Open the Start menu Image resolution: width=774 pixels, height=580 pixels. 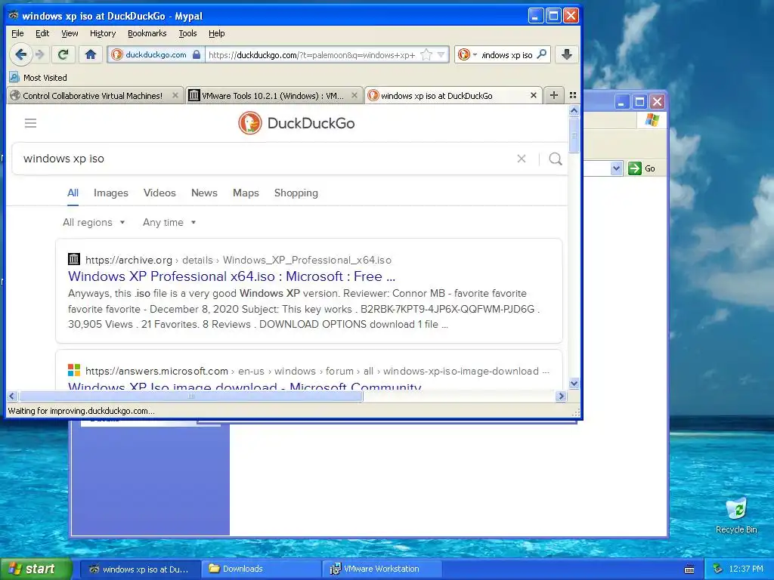(x=36, y=569)
